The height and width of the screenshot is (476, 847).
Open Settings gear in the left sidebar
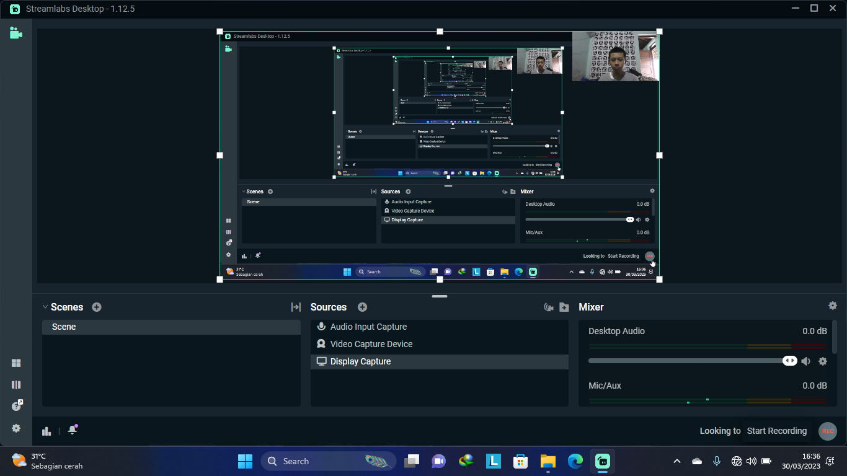pyautogui.click(x=16, y=428)
